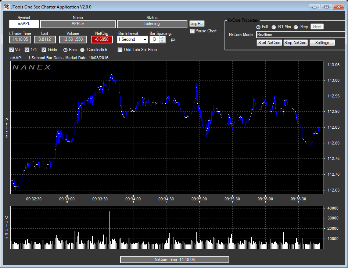The width and height of the screenshot is (348, 268).
Task: Click the Bar Spacing value field
Action: point(155,40)
